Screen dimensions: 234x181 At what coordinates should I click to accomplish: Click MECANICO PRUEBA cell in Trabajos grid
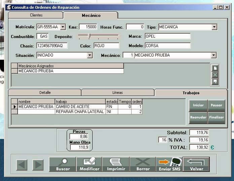[x=36, y=107]
